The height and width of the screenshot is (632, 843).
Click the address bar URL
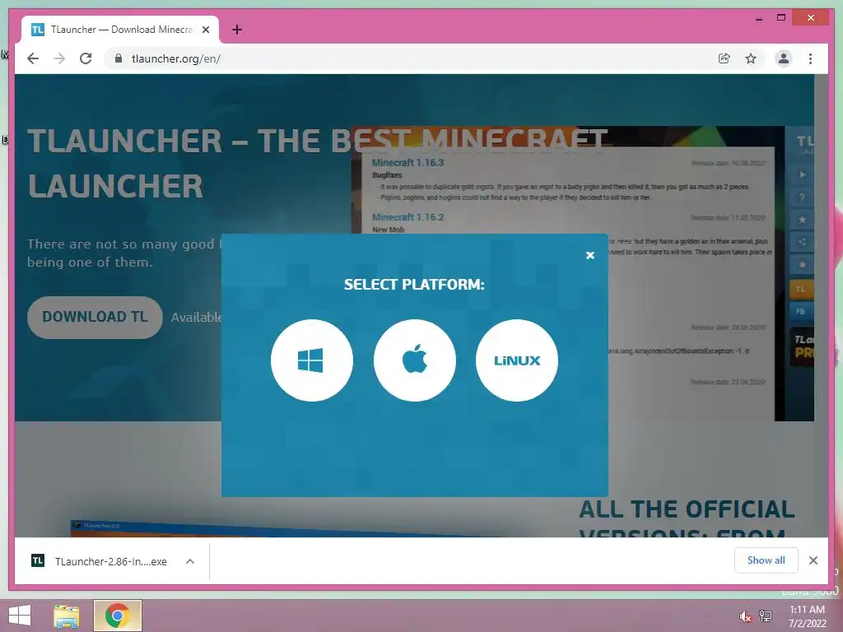point(176,58)
